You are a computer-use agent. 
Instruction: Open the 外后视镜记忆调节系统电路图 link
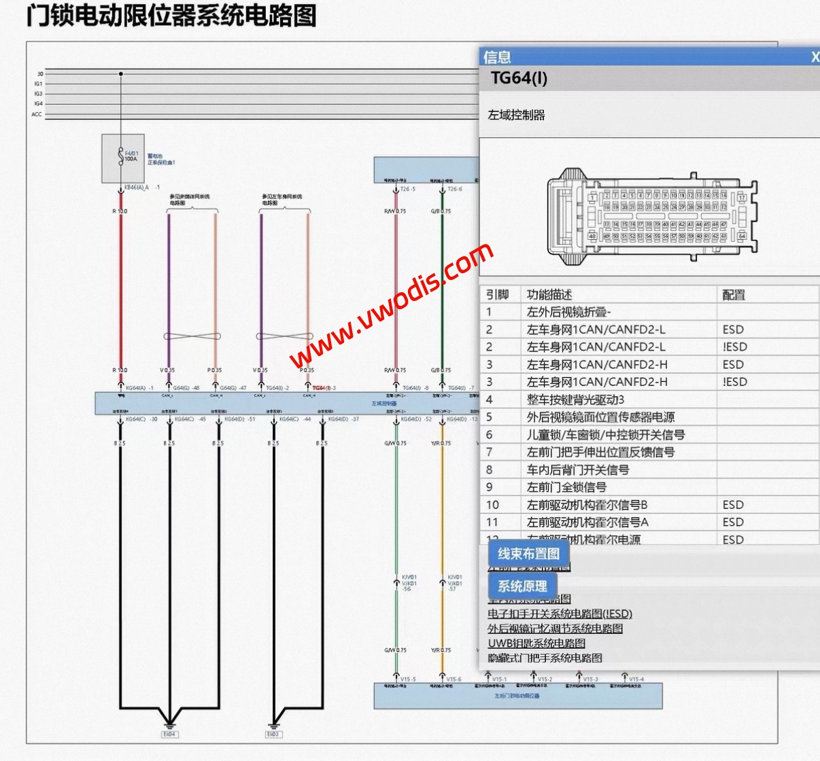coord(556,629)
